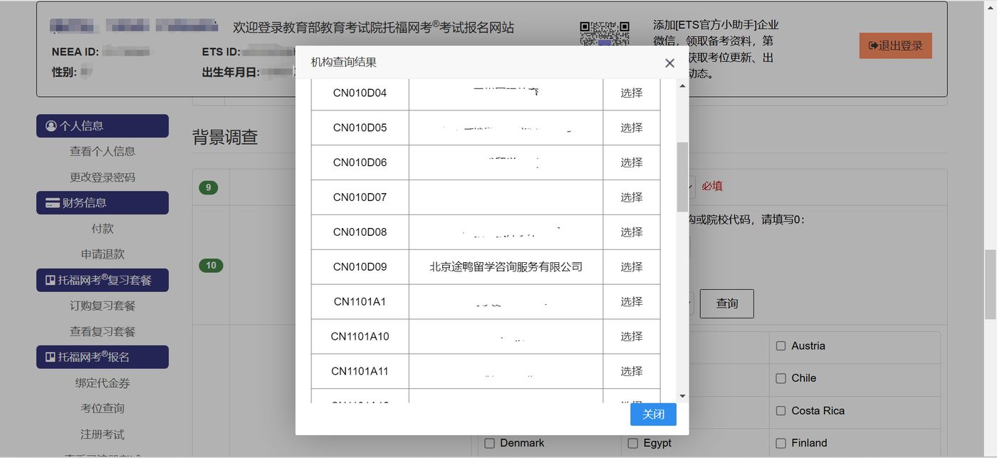997x458 pixels.
Task: Tick the Costa Rica checkbox
Action: pos(781,411)
